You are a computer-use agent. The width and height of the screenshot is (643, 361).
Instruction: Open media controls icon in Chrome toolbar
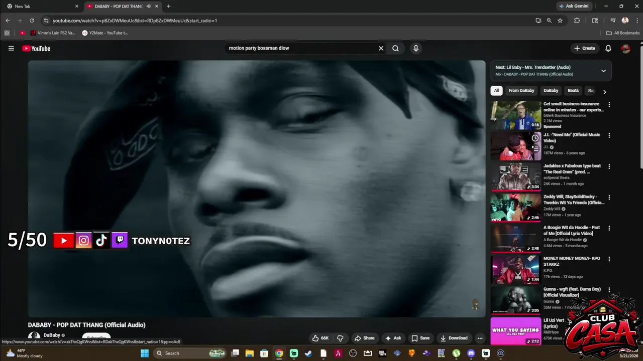tap(613, 21)
